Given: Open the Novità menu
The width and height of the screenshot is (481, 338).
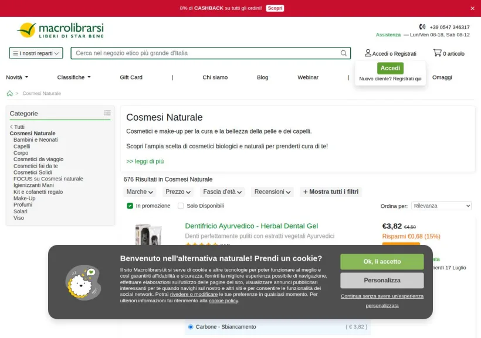Looking at the screenshot, I should (17, 77).
